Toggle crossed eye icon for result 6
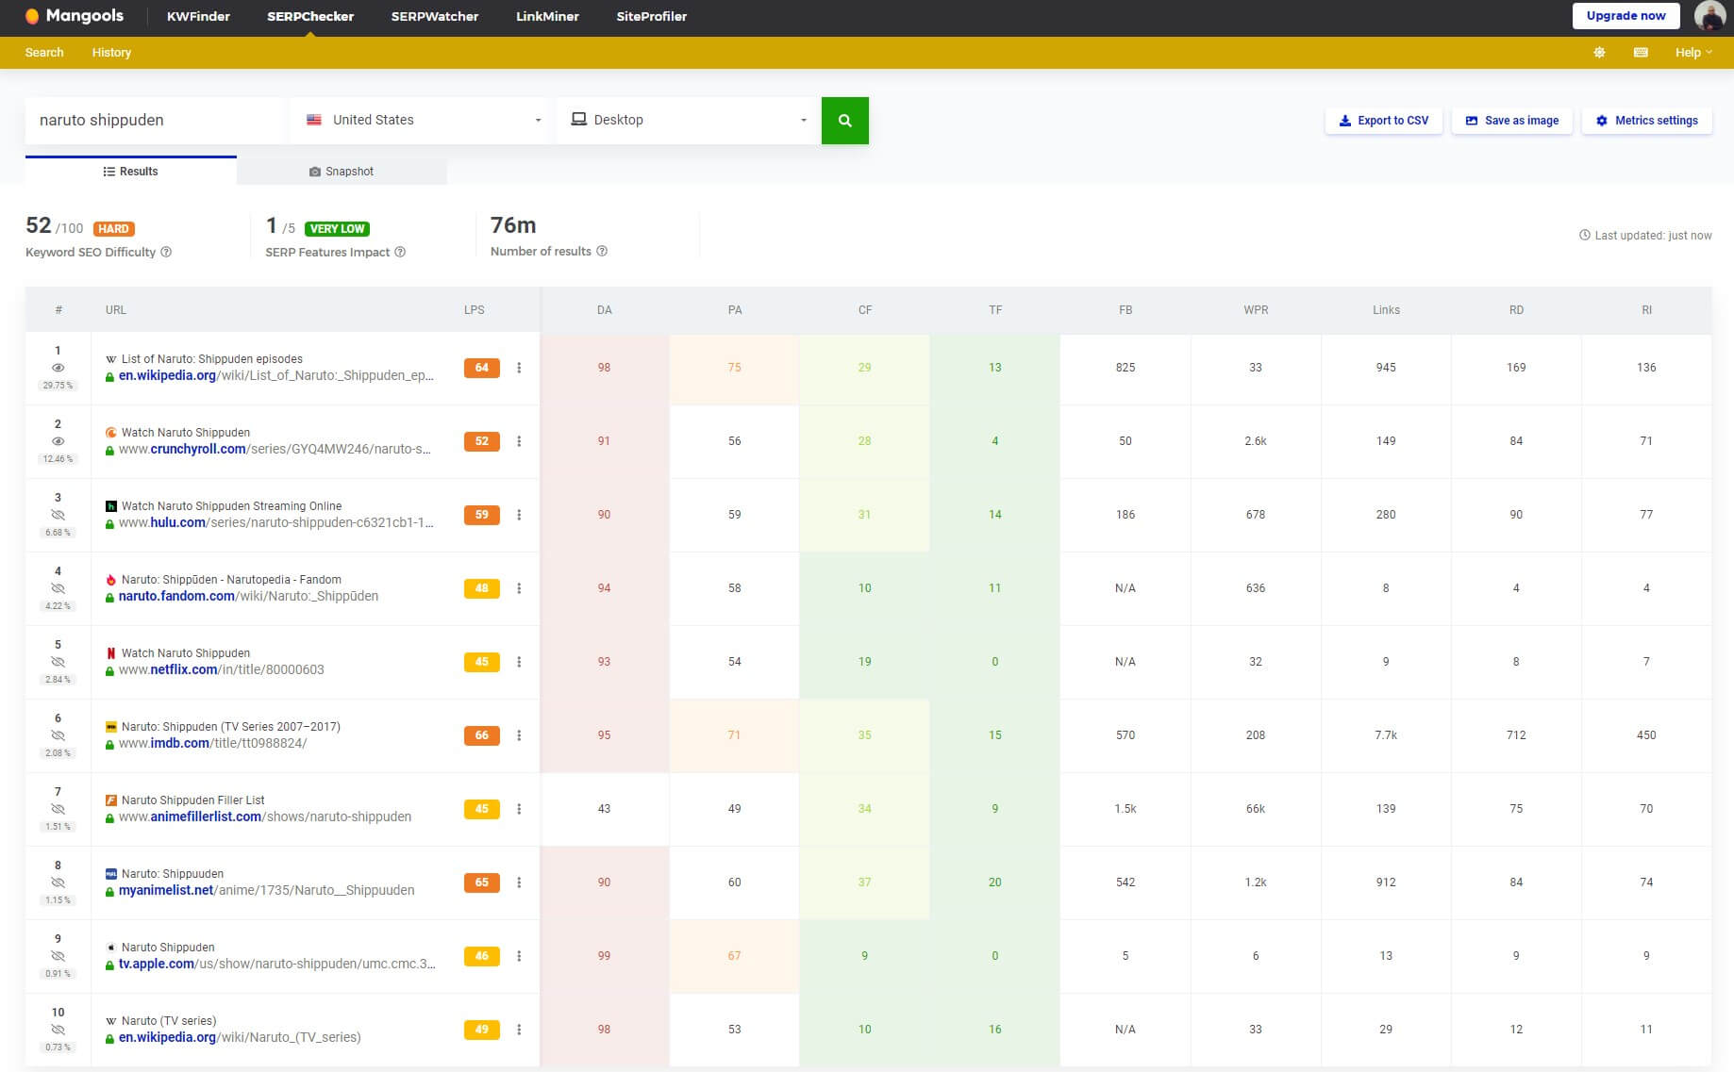Image resolution: width=1734 pixels, height=1072 pixels. pyautogui.click(x=58, y=735)
